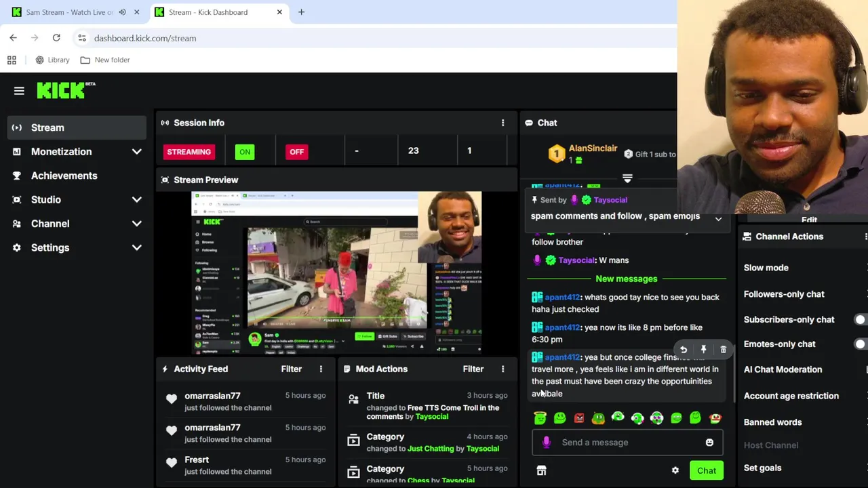This screenshot has height=488, width=868.
Task: Click the green ON button
Action: [245, 152]
